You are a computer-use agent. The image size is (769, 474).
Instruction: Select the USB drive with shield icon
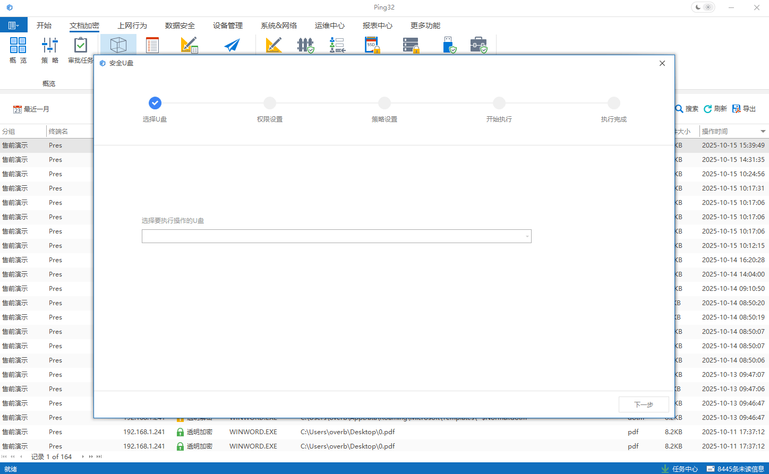tap(449, 46)
